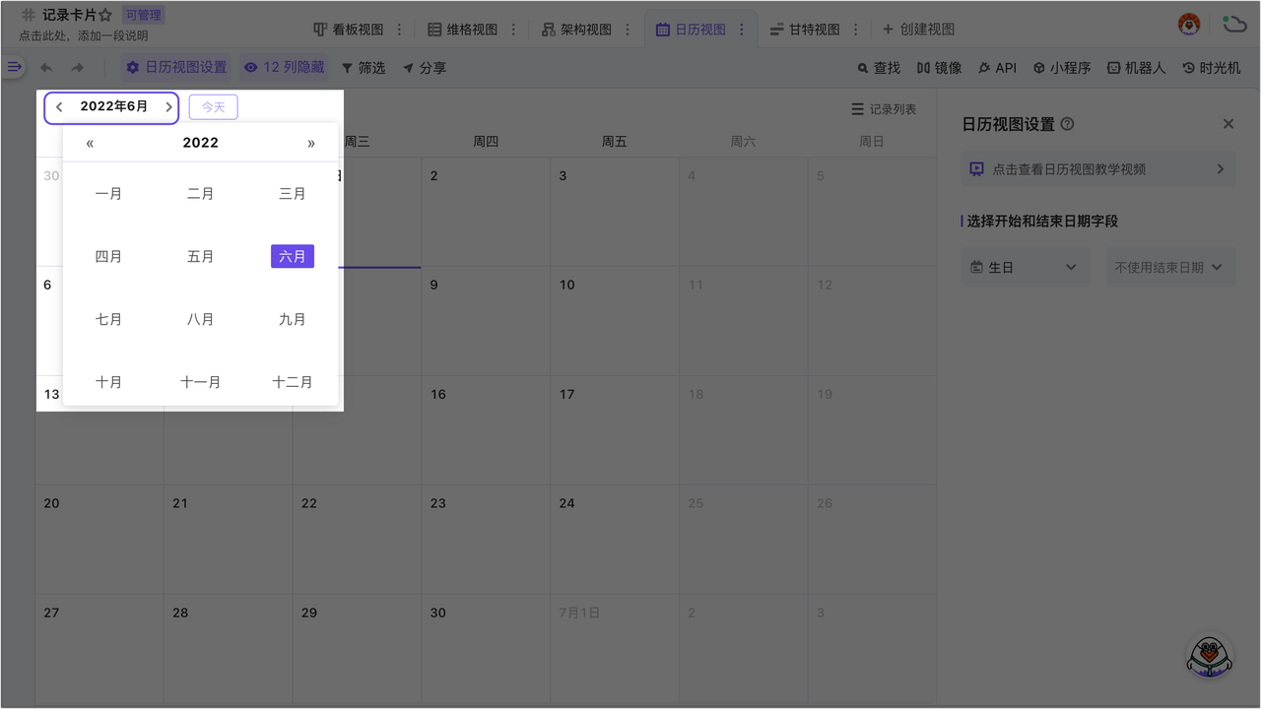Open the 生日 start date field dropdown
This screenshot has height=709, width=1261.
tap(1025, 267)
